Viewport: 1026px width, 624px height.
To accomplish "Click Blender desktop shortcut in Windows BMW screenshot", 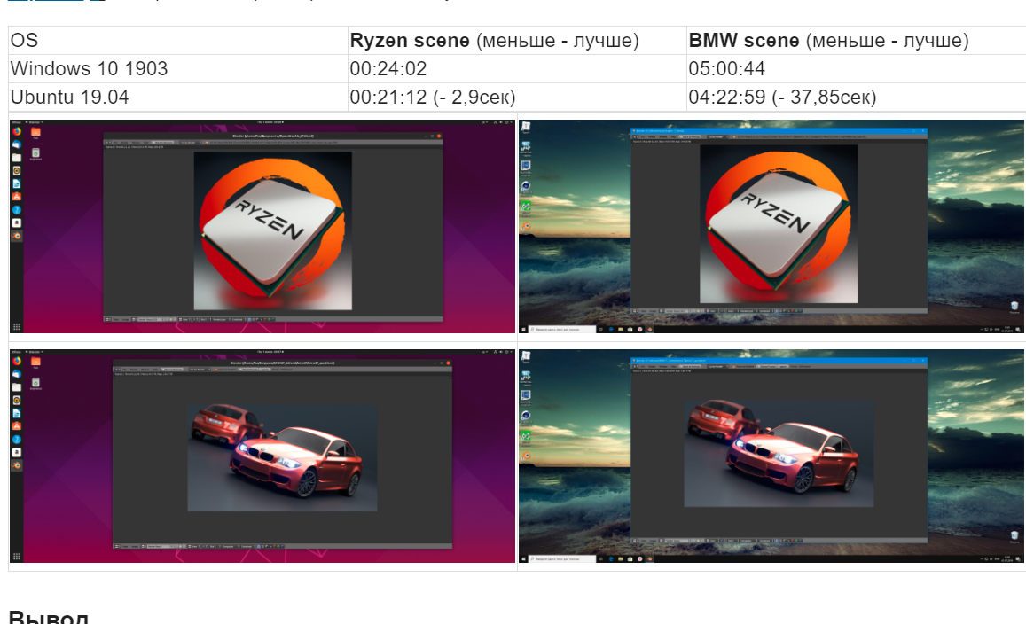I will coord(526,456).
